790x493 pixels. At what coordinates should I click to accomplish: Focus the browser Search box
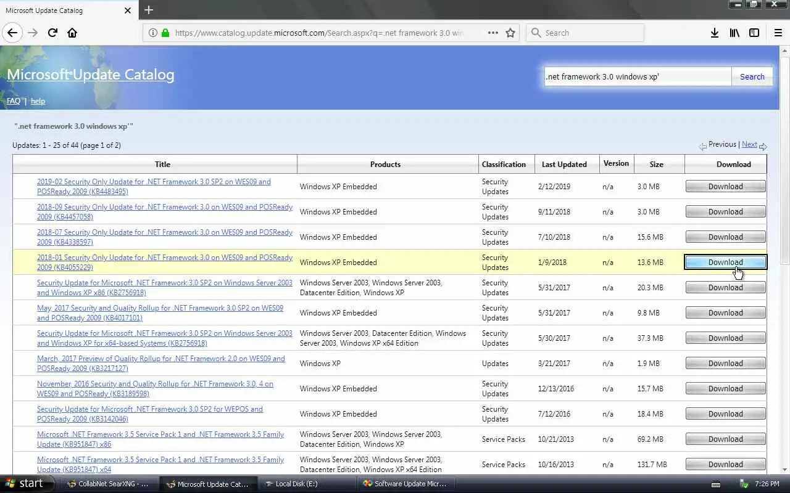(584, 33)
